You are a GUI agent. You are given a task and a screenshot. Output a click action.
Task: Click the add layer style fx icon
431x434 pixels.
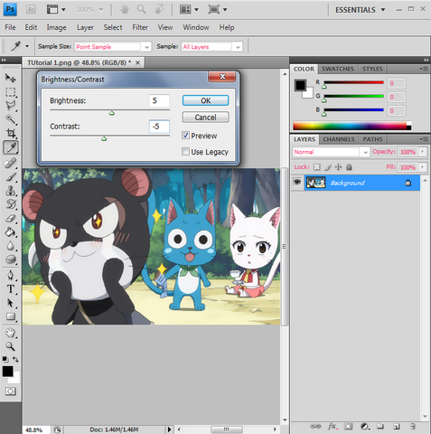(333, 426)
